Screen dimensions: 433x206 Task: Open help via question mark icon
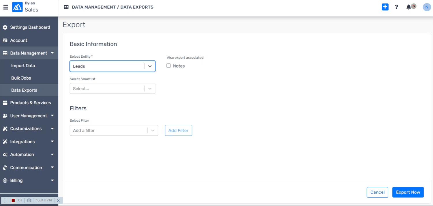pyautogui.click(x=396, y=7)
